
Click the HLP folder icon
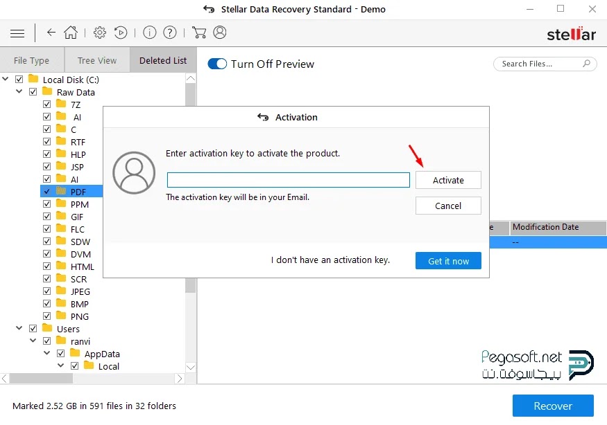[61, 154]
